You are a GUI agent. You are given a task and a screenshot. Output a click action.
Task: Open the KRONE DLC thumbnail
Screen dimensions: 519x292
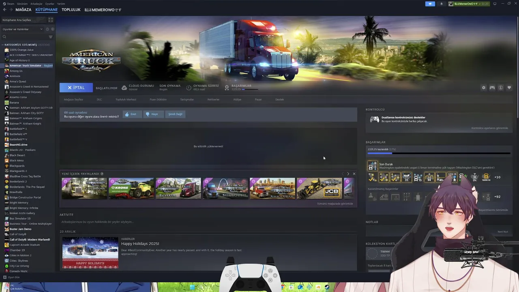click(x=131, y=189)
